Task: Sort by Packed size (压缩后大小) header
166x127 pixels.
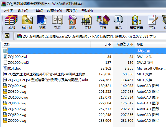Action: [124, 44]
